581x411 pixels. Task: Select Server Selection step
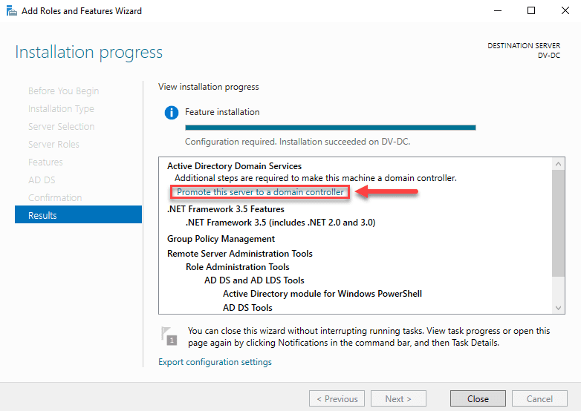[x=61, y=127]
